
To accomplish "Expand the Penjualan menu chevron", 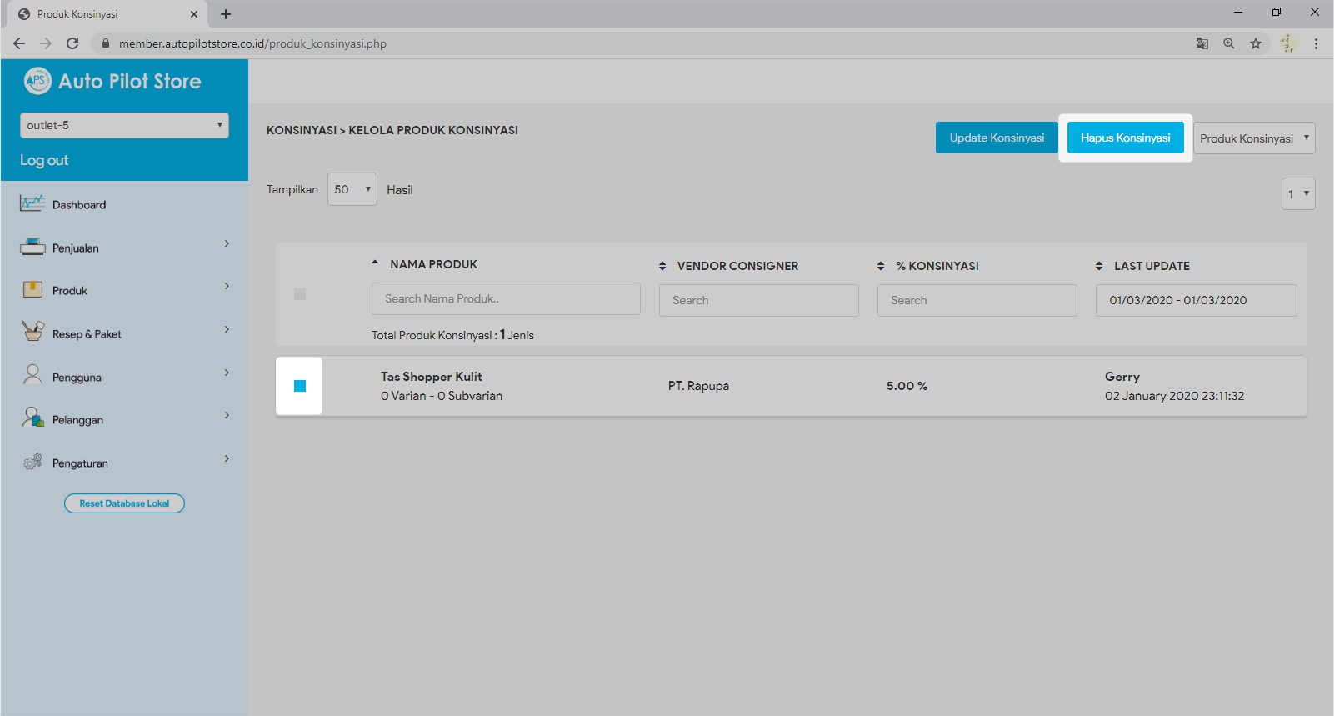I will 227,243.
